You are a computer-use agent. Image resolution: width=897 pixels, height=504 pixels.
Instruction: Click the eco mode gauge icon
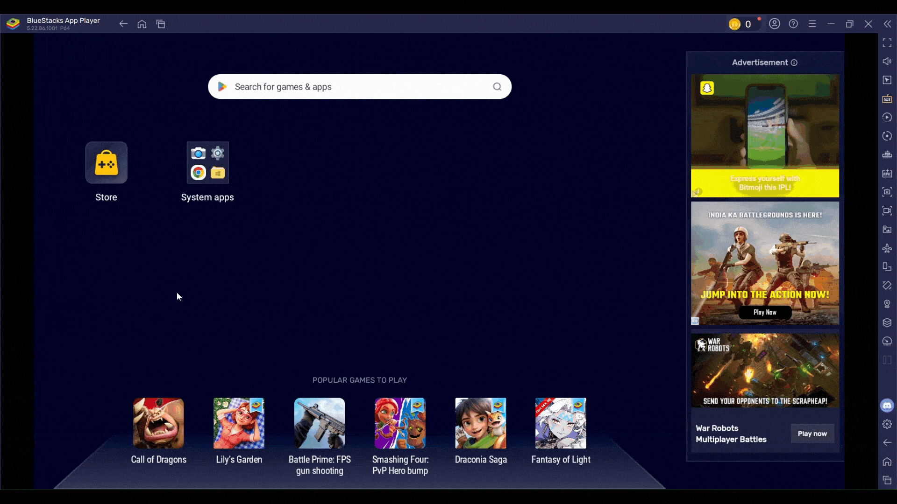(x=887, y=342)
